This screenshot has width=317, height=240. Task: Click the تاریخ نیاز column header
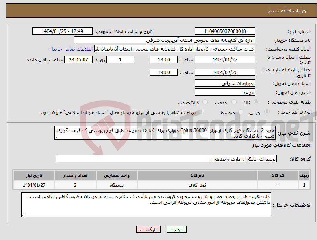pos(34,175)
